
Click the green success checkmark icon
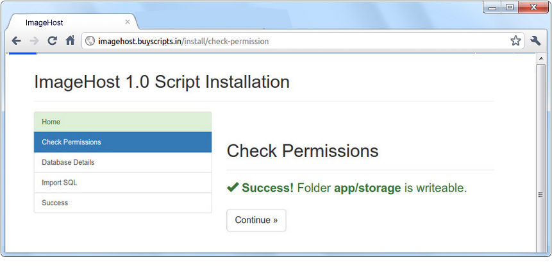233,188
